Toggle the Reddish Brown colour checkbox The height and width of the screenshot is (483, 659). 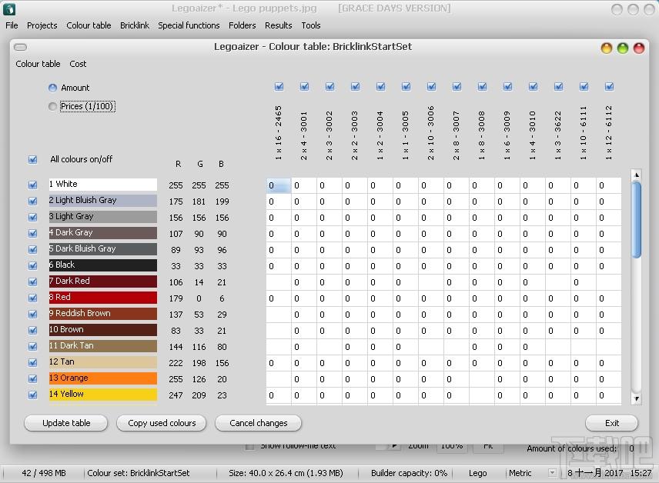coord(33,314)
